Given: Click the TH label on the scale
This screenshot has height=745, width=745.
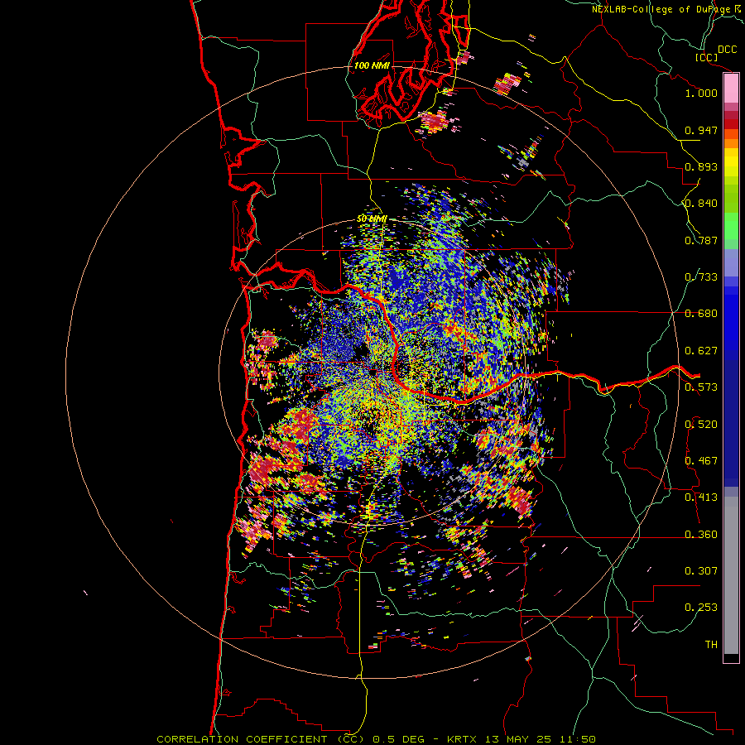Looking at the screenshot, I should click(x=711, y=645).
